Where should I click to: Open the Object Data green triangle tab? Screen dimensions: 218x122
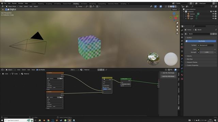182,72
